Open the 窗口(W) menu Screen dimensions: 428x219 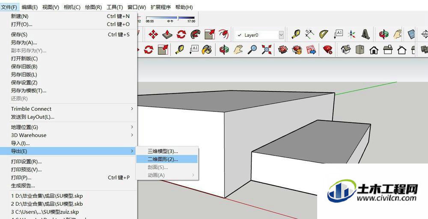tap(137, 7)
